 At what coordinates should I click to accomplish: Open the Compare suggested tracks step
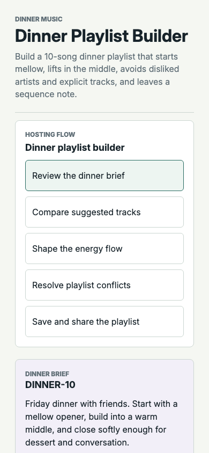(104, 212)
